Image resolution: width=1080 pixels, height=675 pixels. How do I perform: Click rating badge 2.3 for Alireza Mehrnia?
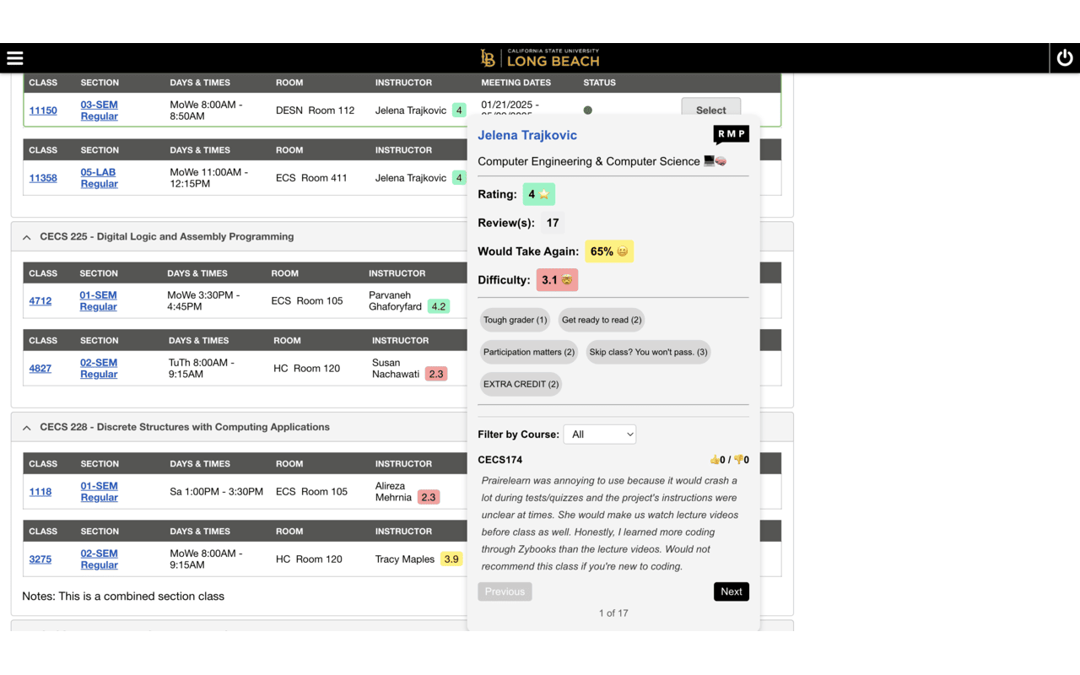(429, 497)
